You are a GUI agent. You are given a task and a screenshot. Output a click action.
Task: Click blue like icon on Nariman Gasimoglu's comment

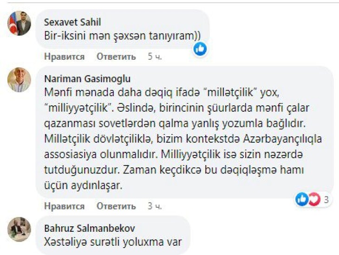(302, 200)
